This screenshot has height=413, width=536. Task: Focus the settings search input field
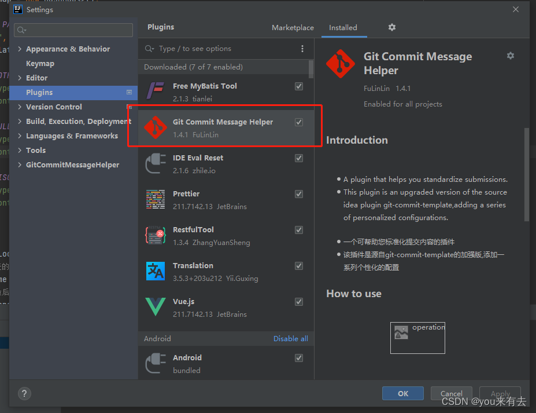pos(73,30)
